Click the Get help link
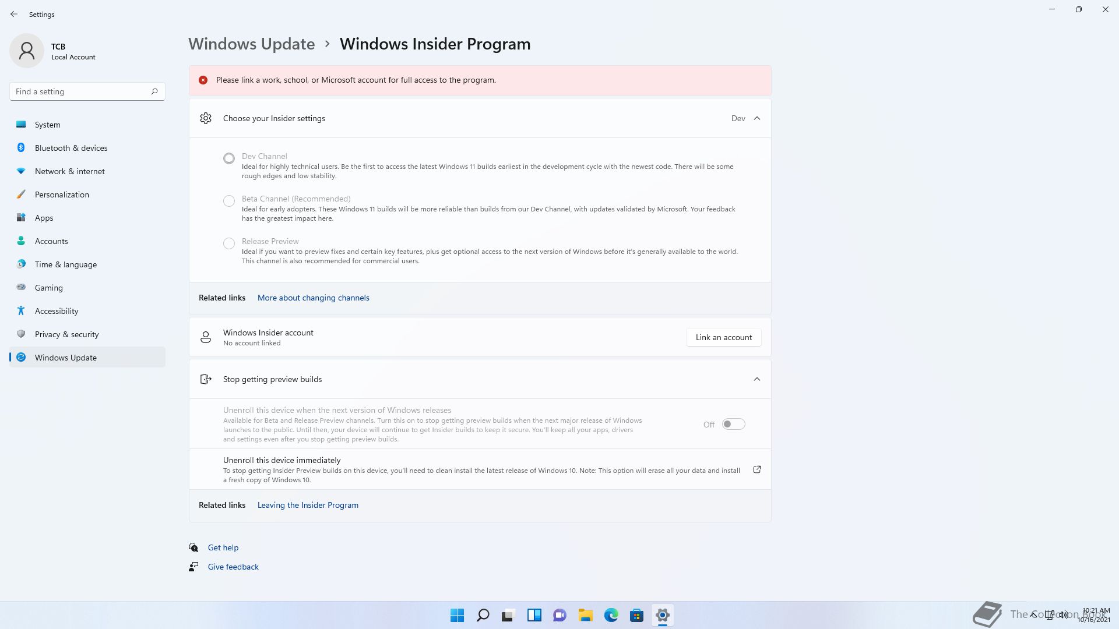1119x629 pixels. [x=223, y=547]
